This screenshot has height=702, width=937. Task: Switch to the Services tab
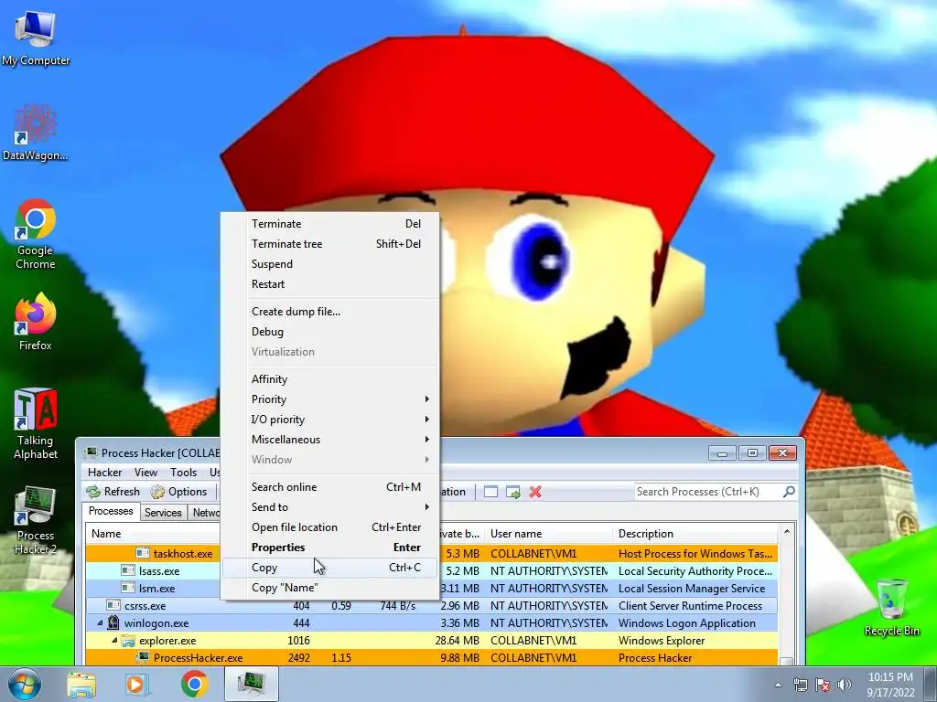click(163, 513)
